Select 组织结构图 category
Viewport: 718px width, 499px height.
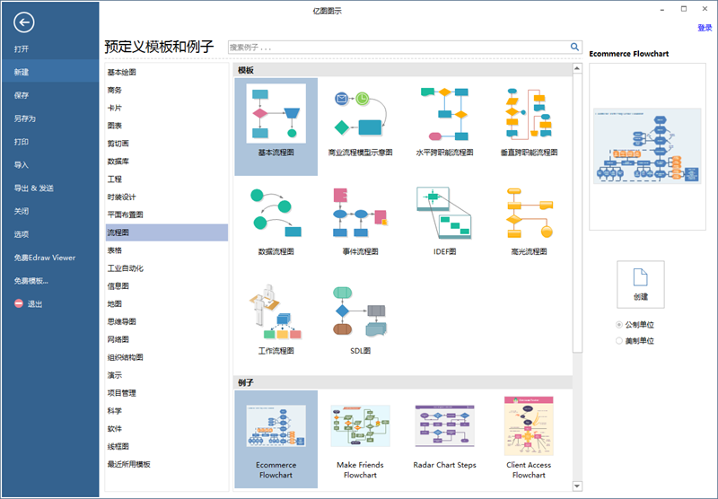click(x=126, y=357)
